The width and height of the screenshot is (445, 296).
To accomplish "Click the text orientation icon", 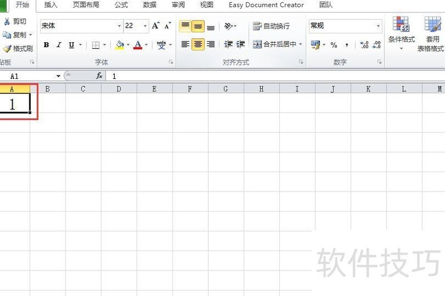I will click(x=229, y=26).
